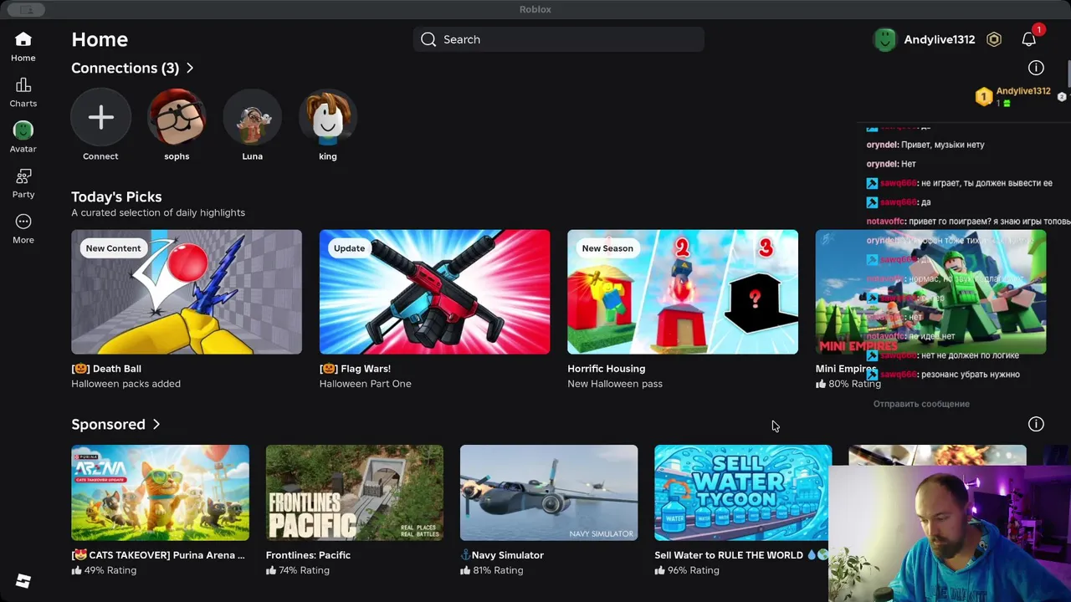1071x602 pixels.
Task: Open the Mini Empires game thumbnail
Action: tap(930, 292)
